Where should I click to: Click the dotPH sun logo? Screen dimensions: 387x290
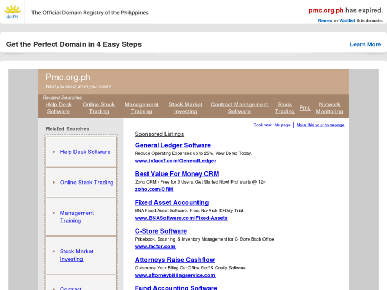point(12,12)
